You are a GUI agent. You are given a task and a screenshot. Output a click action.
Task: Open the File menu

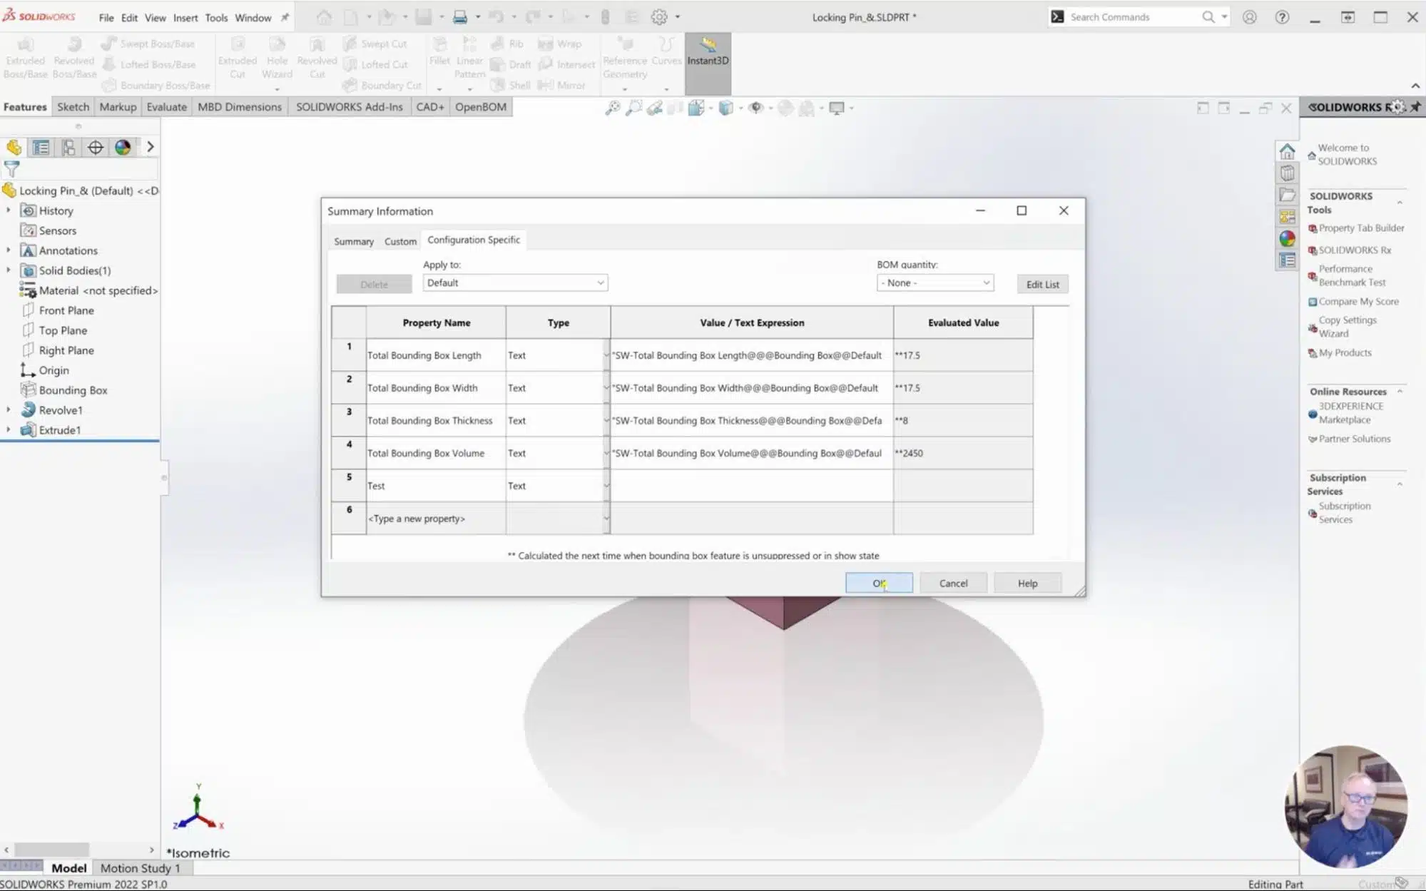tap(106, 18)
